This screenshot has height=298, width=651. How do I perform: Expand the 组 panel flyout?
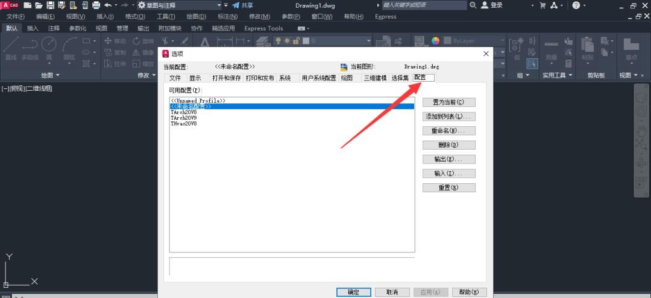[523, 75]
